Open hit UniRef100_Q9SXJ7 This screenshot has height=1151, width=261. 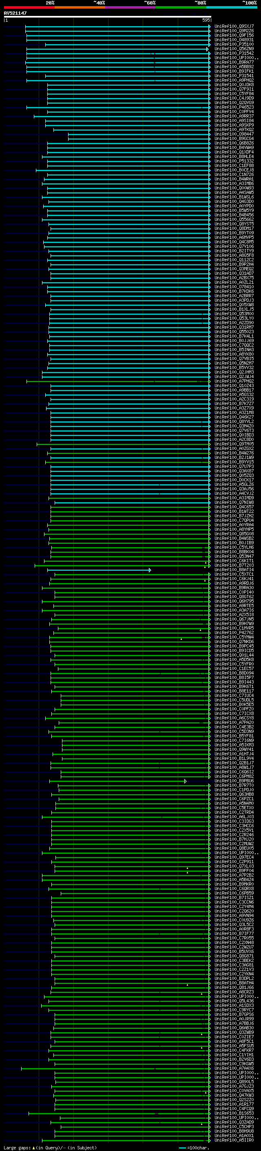[x=234, y=27]
